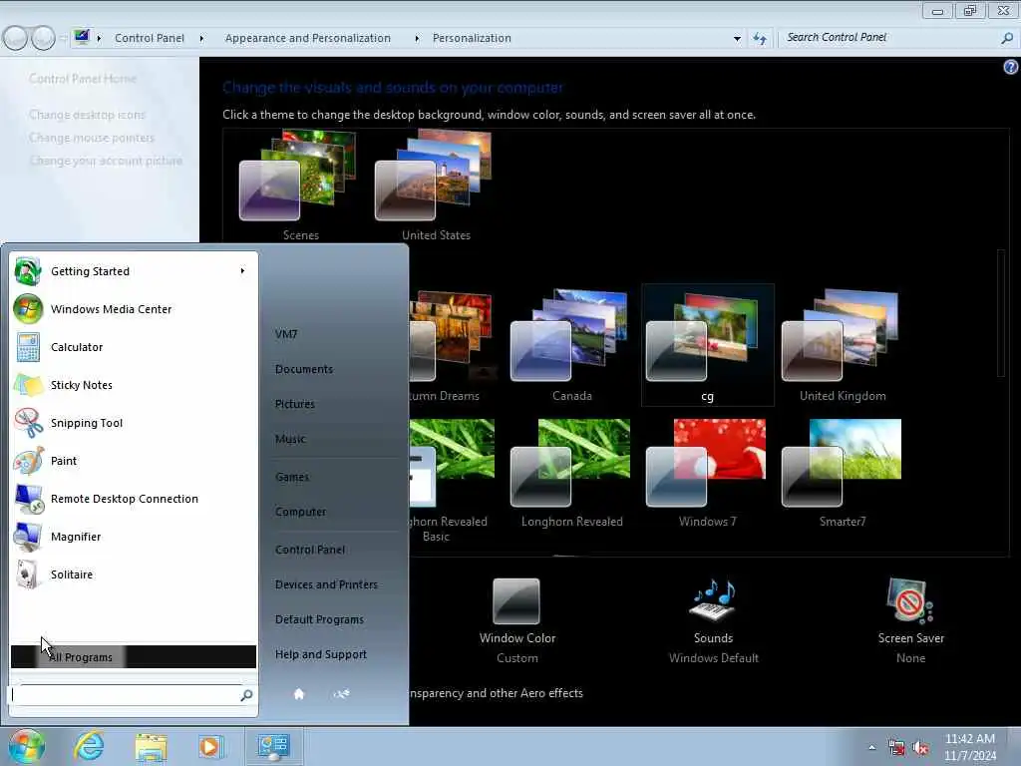This screenshot has width=1021, height=766.
Task: Click the volume muted tray icon
Action: click(x=920, y=748)
